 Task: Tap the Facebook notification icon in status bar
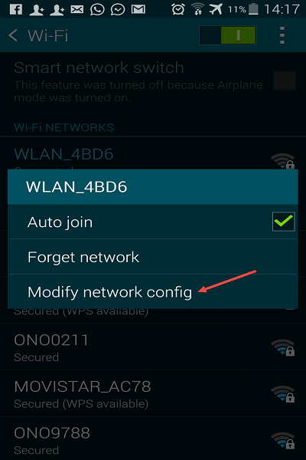[16, 9]
